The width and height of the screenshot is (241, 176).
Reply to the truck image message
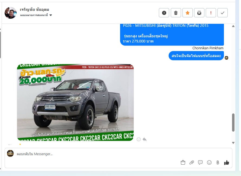144,139
